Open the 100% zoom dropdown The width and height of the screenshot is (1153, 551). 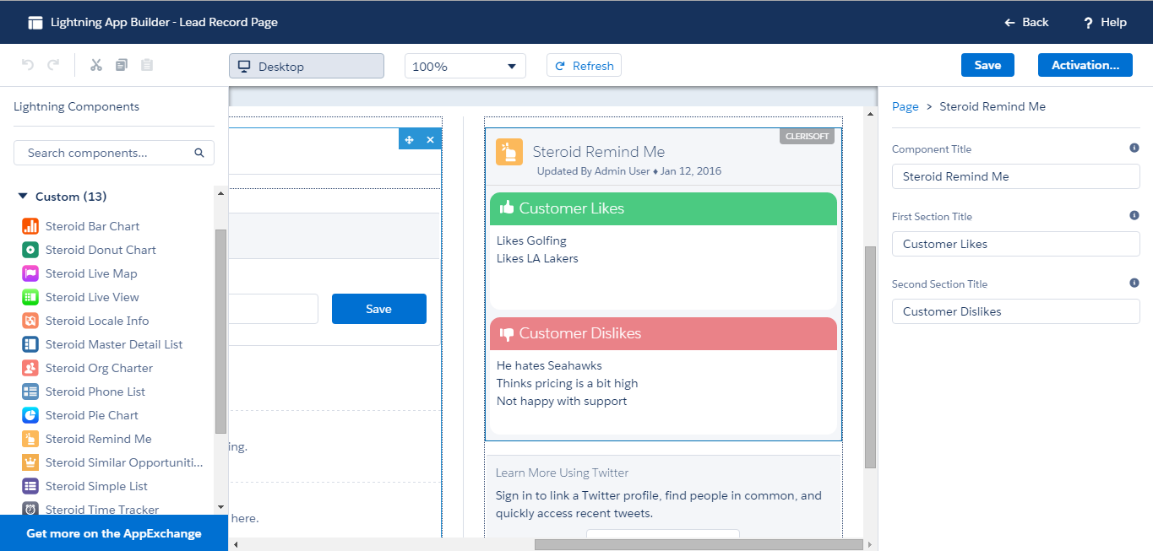click(x=465, y=66)
